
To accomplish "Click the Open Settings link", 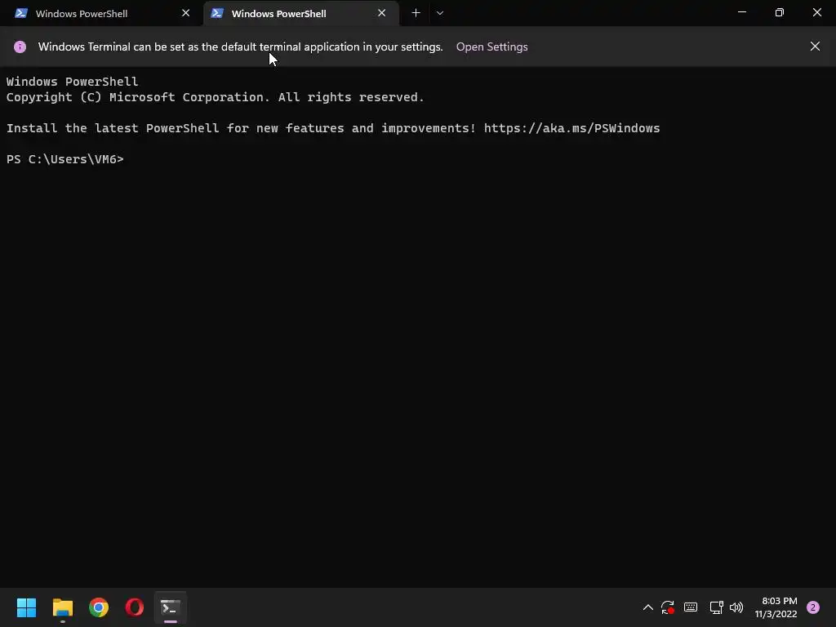I will [x=491, y=47].
